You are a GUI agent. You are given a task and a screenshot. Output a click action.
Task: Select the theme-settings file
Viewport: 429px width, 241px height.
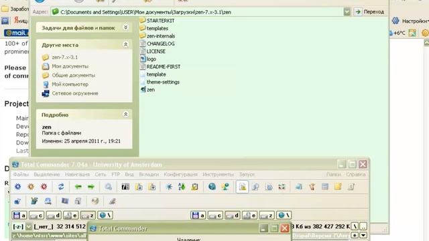click(x=160, y=82)
